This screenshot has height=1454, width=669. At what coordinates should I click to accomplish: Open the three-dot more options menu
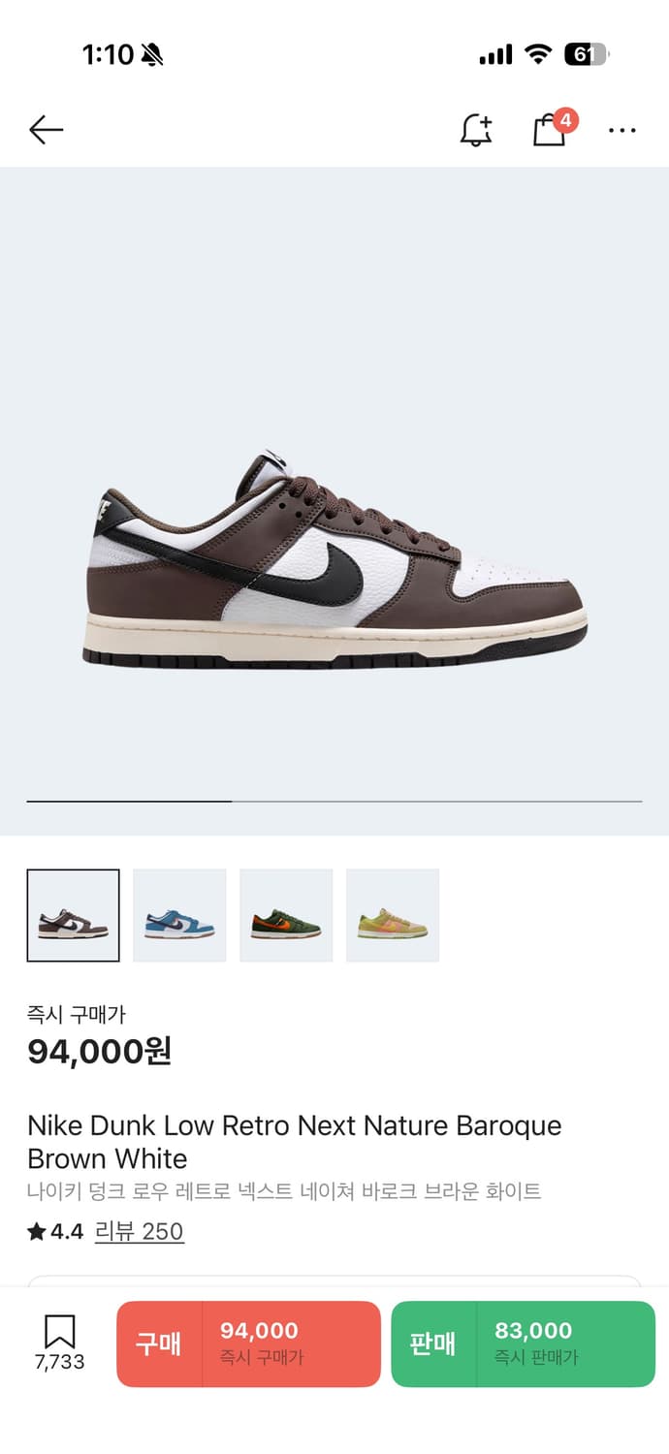622,131
